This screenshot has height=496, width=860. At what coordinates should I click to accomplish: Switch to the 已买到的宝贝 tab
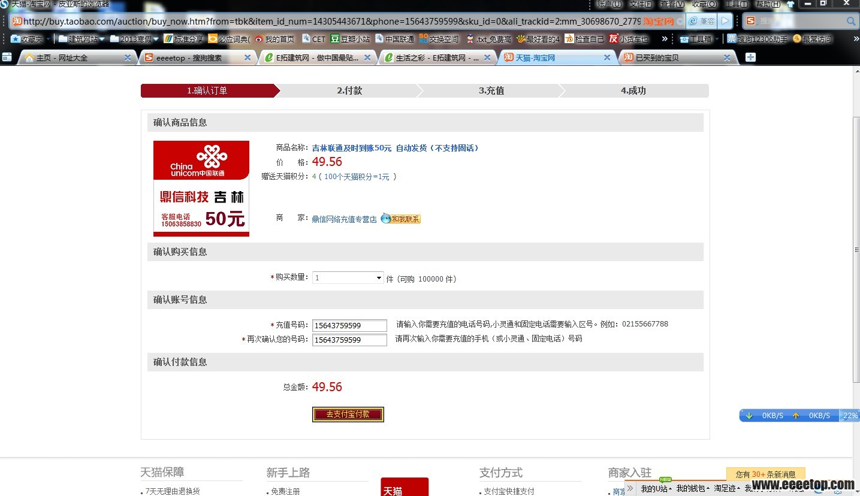pos(677,58)
